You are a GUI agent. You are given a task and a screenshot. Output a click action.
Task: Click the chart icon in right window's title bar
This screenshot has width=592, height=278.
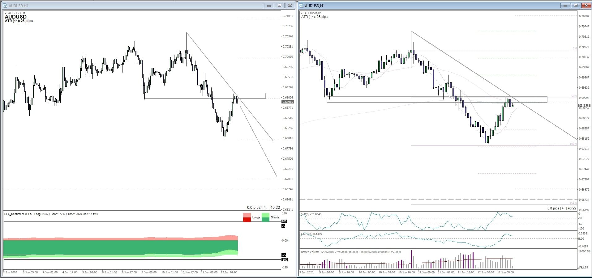point(301,6)
